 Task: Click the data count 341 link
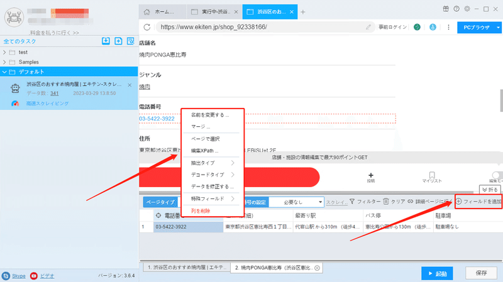pyautogui.click(x=55, y=93)
